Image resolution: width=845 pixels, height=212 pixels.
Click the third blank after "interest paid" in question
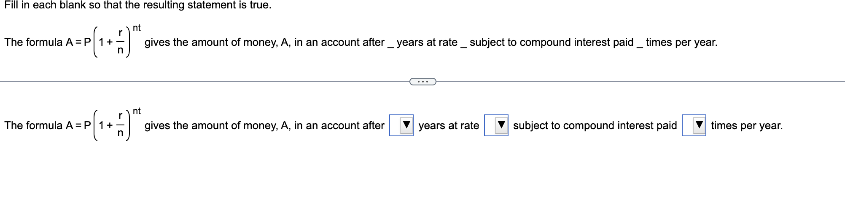click(x=640, y=46)
